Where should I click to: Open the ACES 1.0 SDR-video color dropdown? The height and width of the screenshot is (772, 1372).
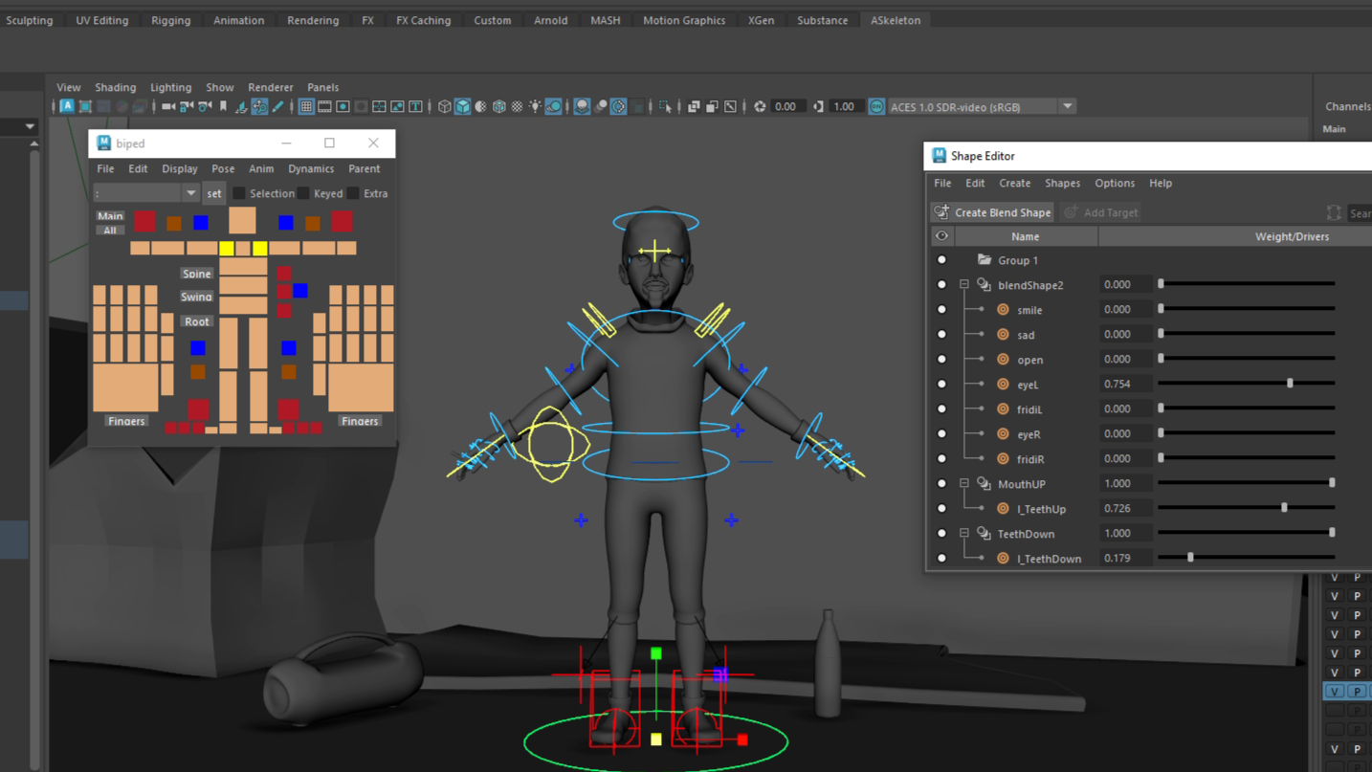click(x=1067, y=107)
